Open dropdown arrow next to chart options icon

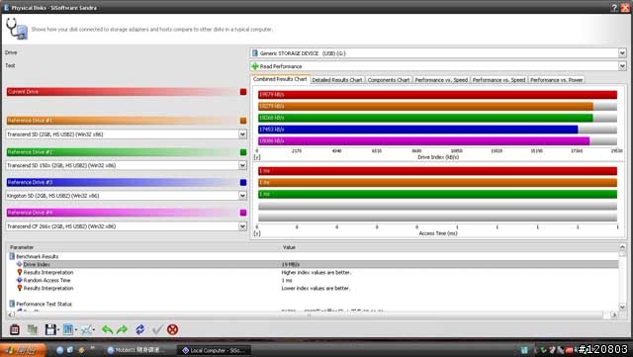click(76, 330)
